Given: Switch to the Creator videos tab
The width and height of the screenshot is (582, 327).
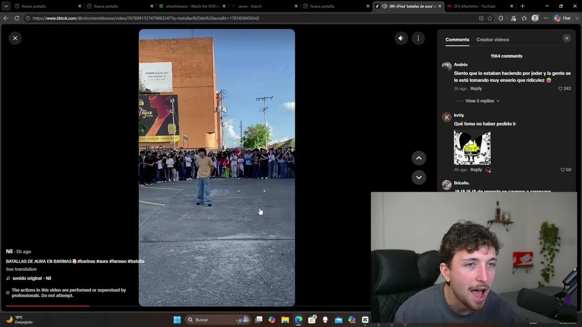Looking at the screenshot, I should click(x=492, y=40).
